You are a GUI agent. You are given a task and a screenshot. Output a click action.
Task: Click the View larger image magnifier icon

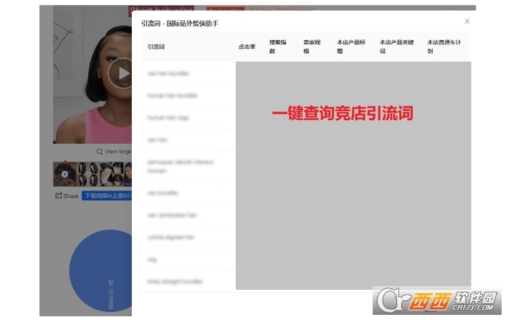click(100, 152)
